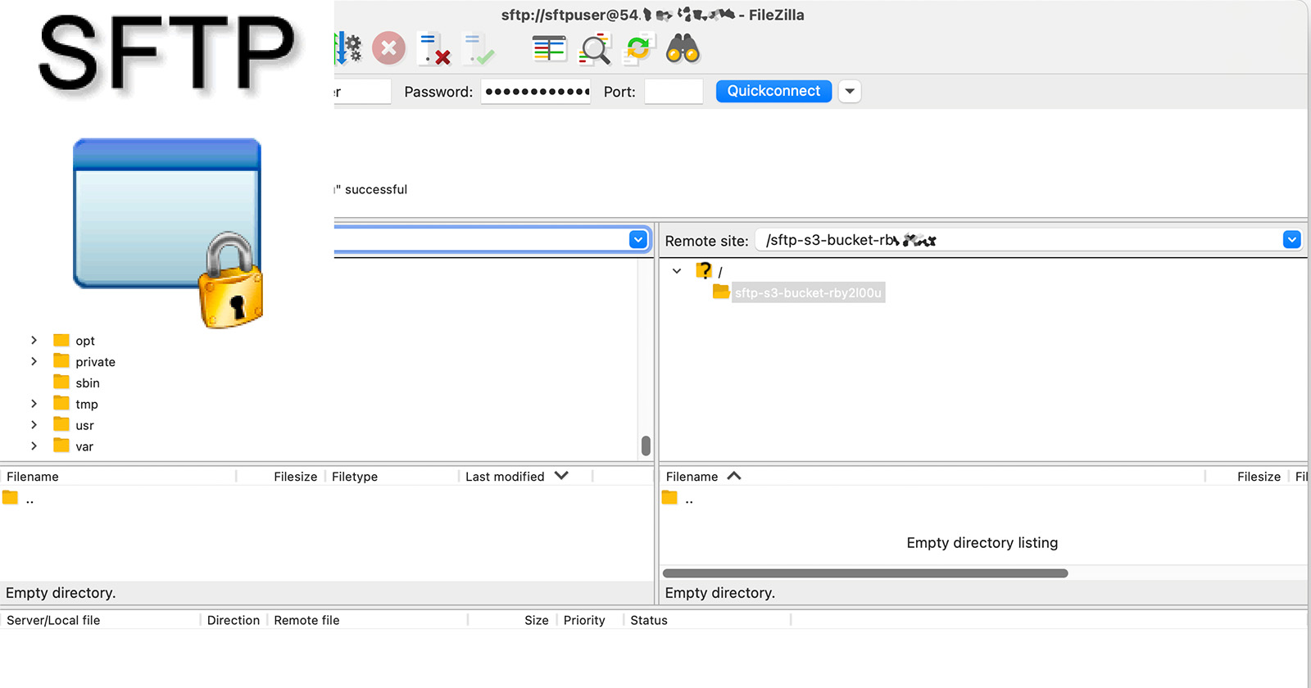Click the Quickconnect button
The image size is (1311, 688).
coord(773,91)
